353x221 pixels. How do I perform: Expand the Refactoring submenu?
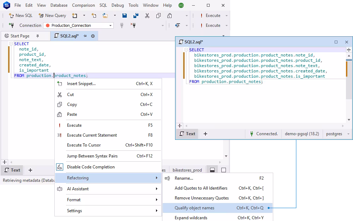(x=108, y=178)
